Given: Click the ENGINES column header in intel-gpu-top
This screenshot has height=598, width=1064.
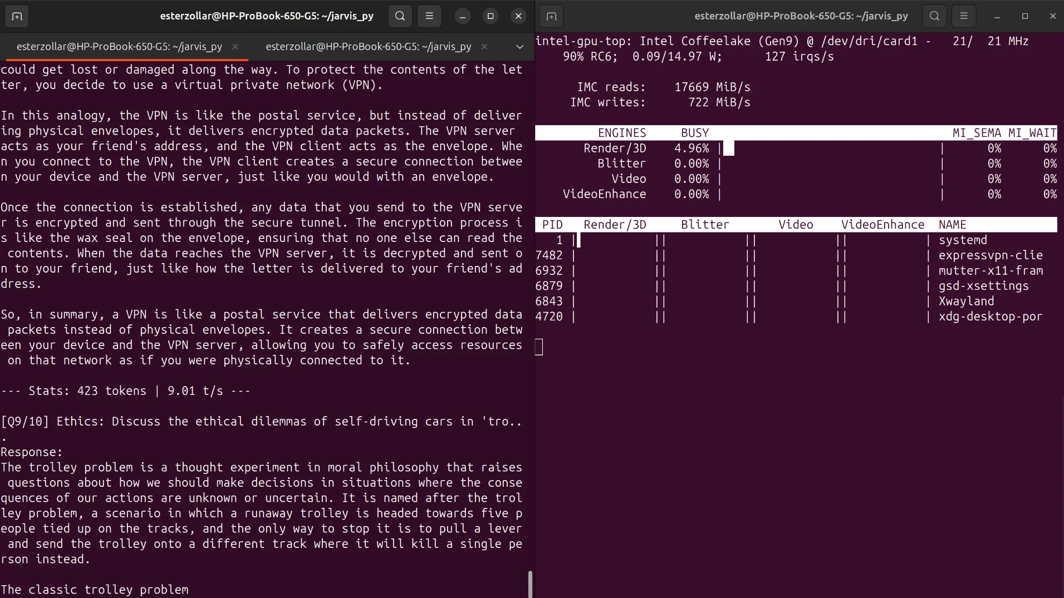Looking at the screenshot, I should click(x=621, y=133).
